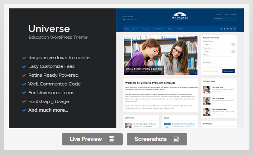Viewport: 253px width, 155px height.
Task: Click the About Us link in the header
Action: [220, 15]
